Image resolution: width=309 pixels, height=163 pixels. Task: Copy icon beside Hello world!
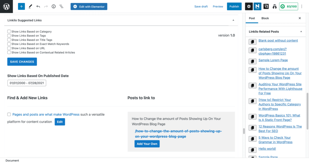253,150
